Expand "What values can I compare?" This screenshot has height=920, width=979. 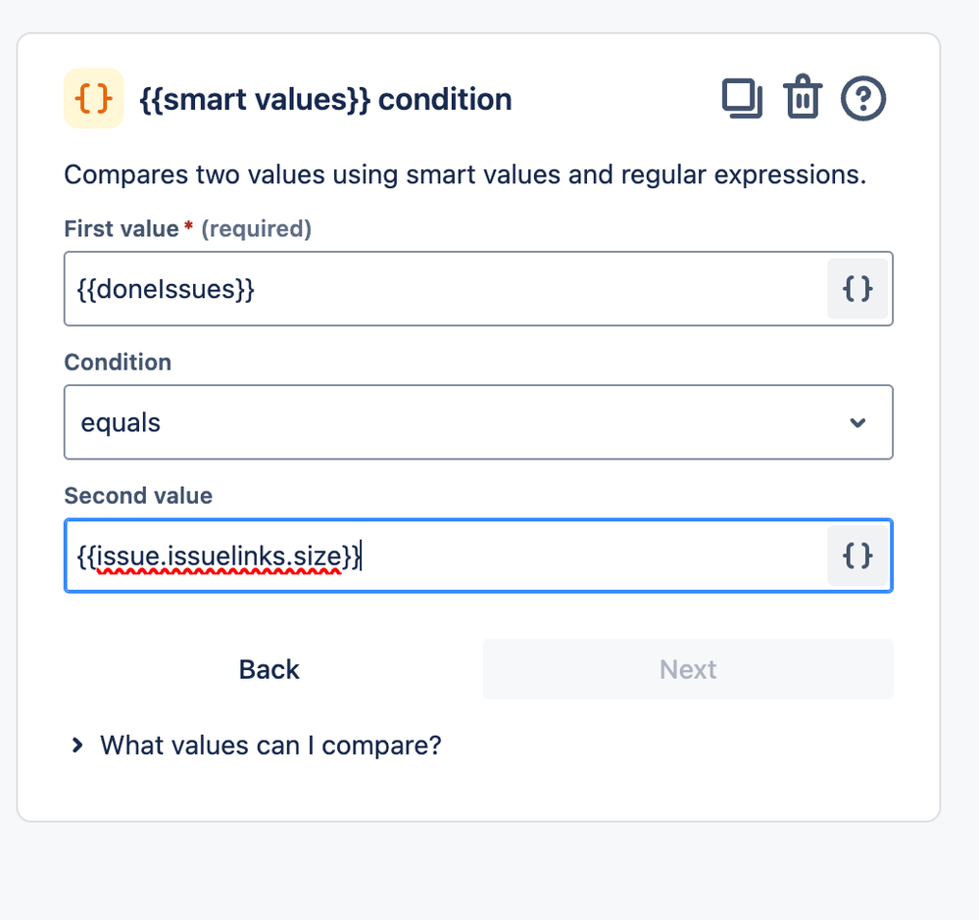click(270, 746)
